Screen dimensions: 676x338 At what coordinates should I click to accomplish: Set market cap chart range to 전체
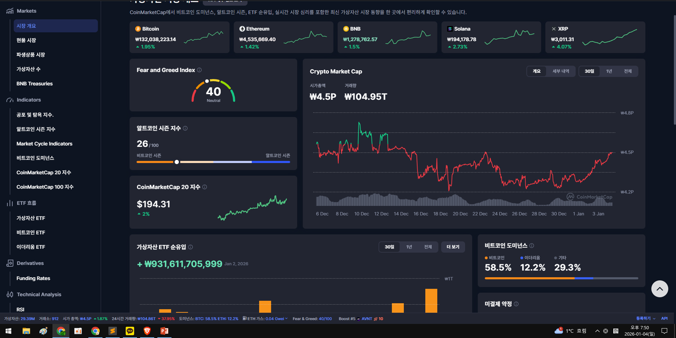point(628,71)
